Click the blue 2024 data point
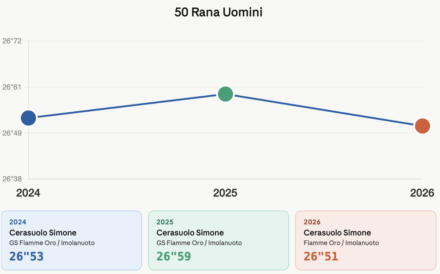 point(28,118)
